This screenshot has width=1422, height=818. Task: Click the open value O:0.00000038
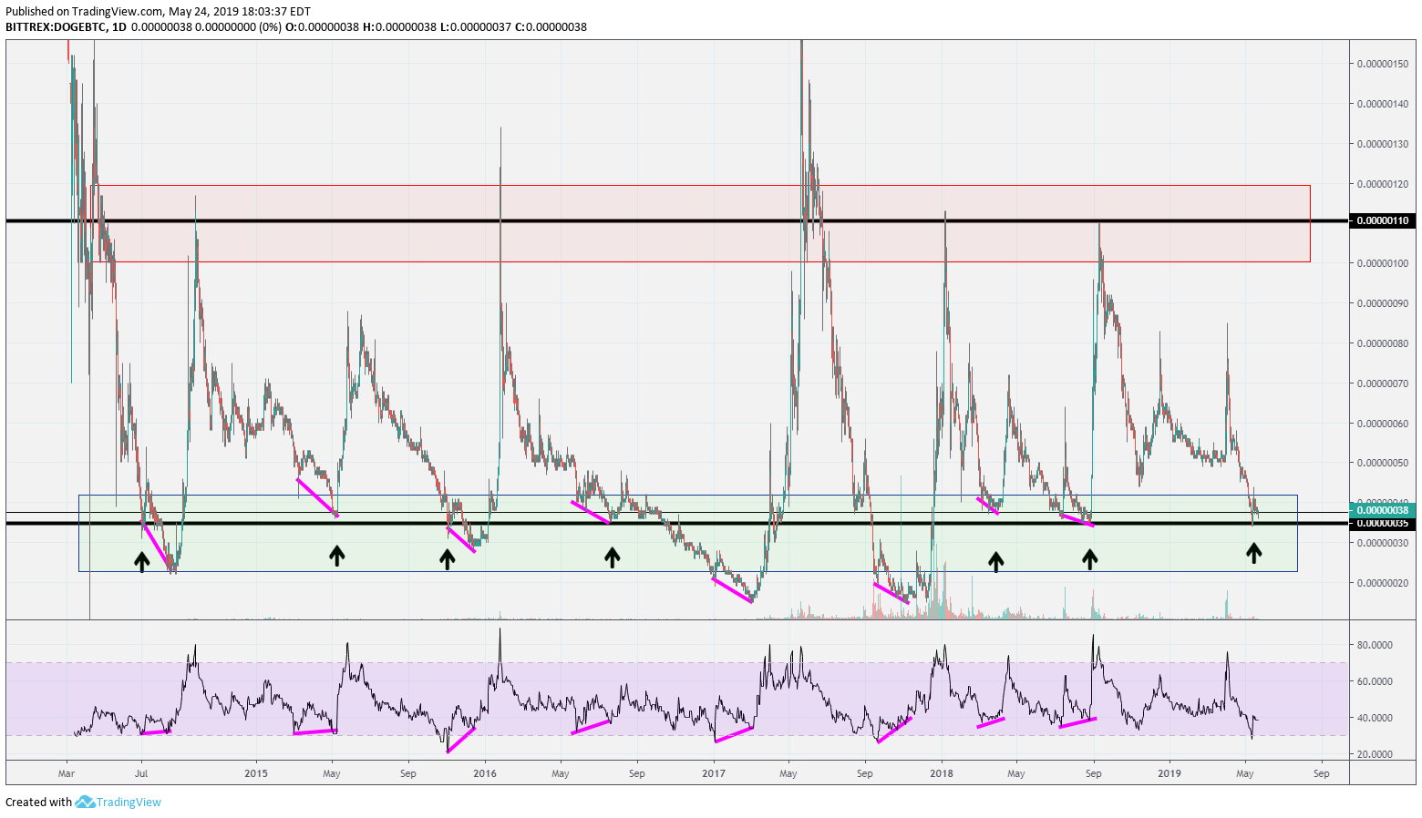pyautogui.click(x=322, y=27)
